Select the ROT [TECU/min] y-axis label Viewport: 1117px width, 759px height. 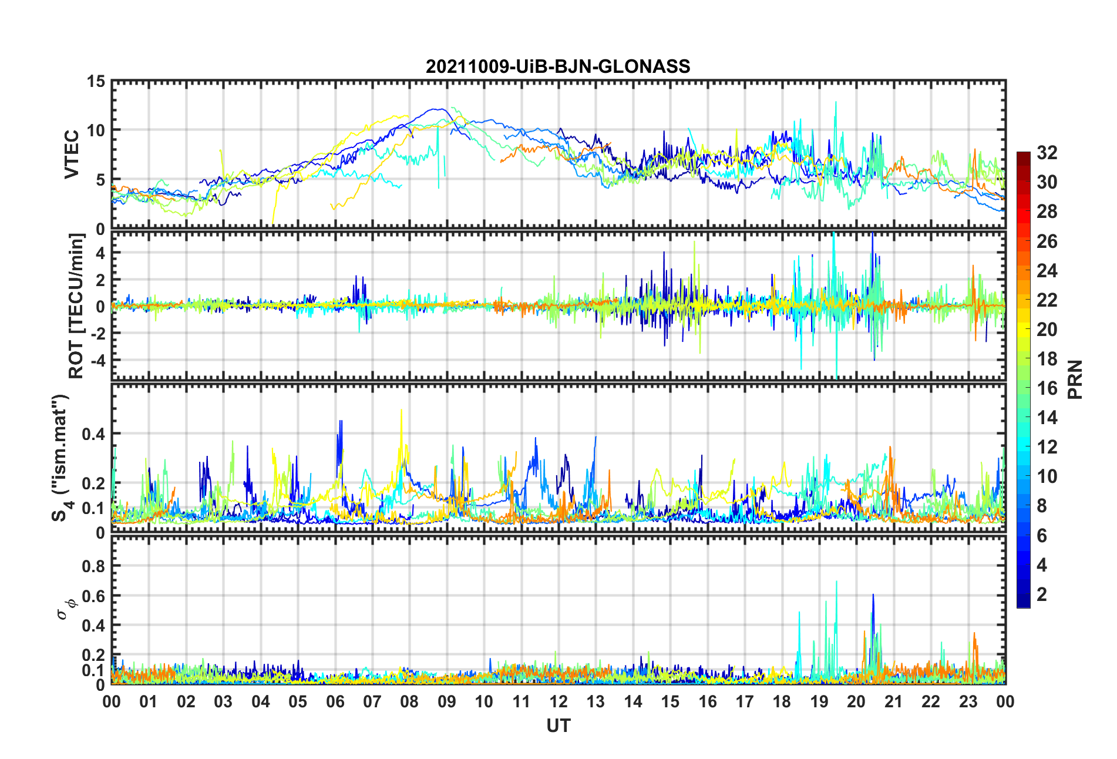click(76, 306)
